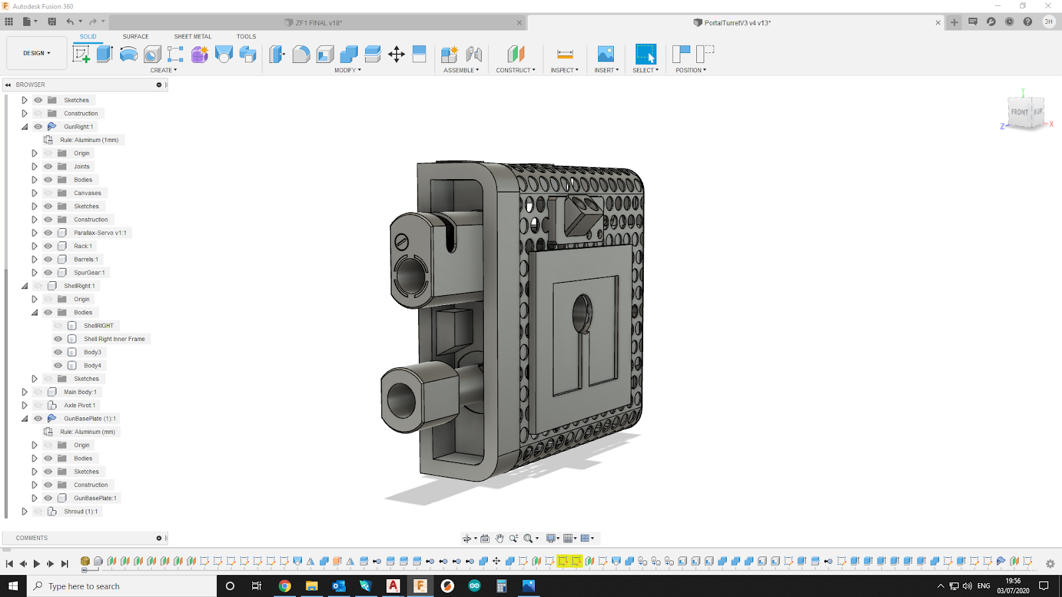Switch to the TOOLS tab

point(246,36)
